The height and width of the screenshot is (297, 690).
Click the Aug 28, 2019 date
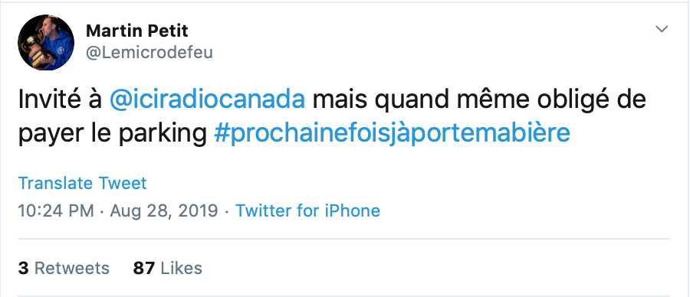click(x=164, y=211)
